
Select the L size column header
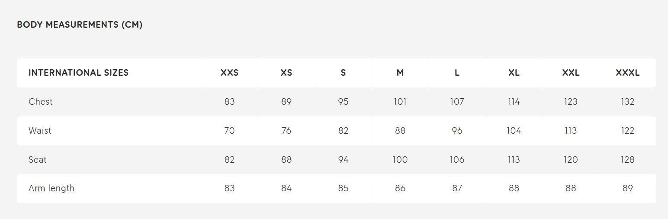[x=457, y=73]
